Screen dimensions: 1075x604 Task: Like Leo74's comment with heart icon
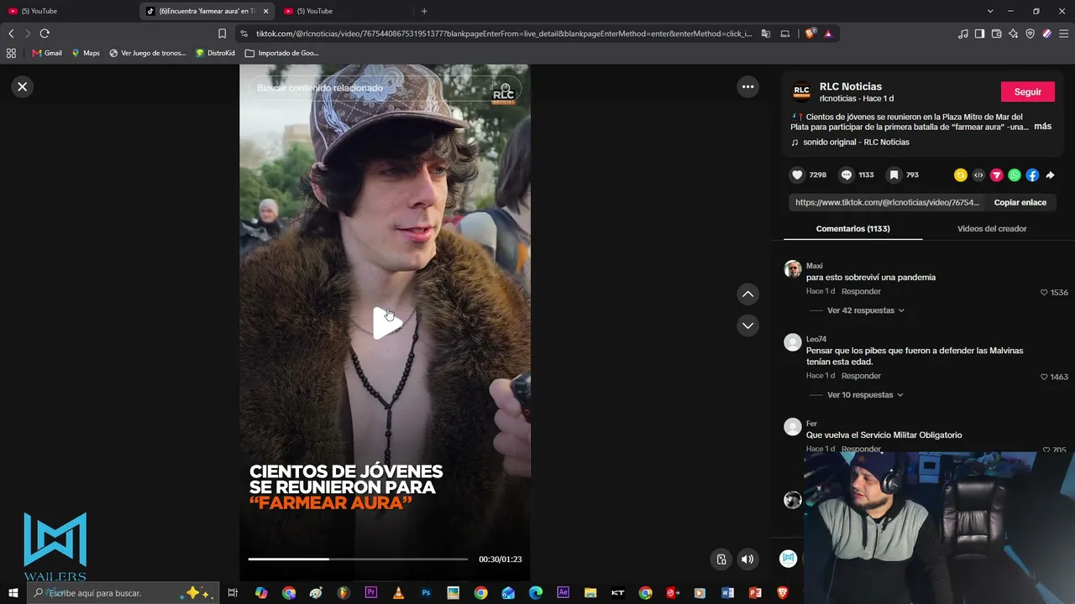[1044, 377]
